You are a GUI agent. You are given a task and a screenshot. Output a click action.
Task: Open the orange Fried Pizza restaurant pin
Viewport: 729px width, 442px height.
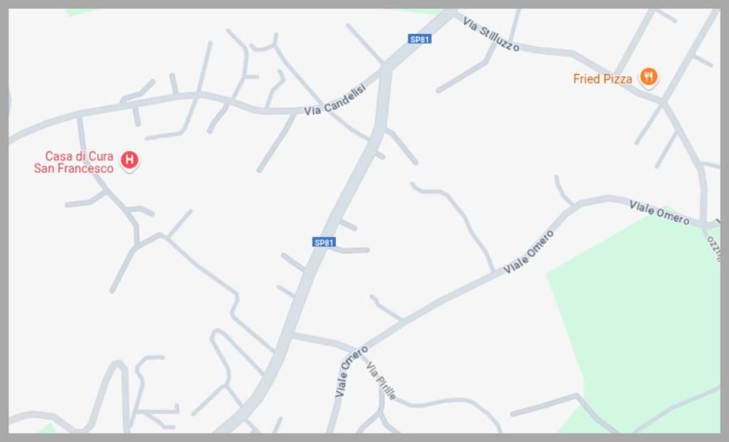pyautogui.click(x=649, y=76)
